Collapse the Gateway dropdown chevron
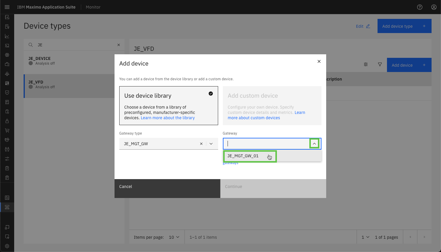This screenshot has width=441, height=252. [x=314, y=144]
